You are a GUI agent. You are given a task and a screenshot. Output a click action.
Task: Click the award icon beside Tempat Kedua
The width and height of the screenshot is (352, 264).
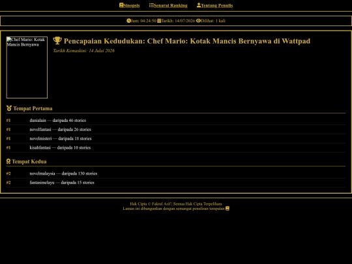click(8, 162)
